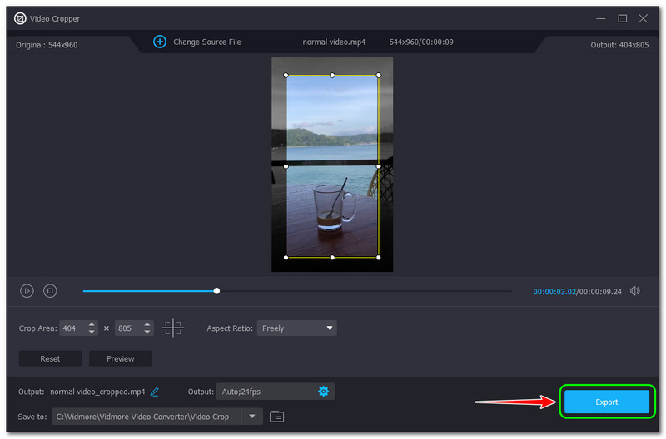The height and width of the screenshot is (439, 666).
Task: Click the playback progress slider handle
Action: pyautogui.click(x=216, y=291)
